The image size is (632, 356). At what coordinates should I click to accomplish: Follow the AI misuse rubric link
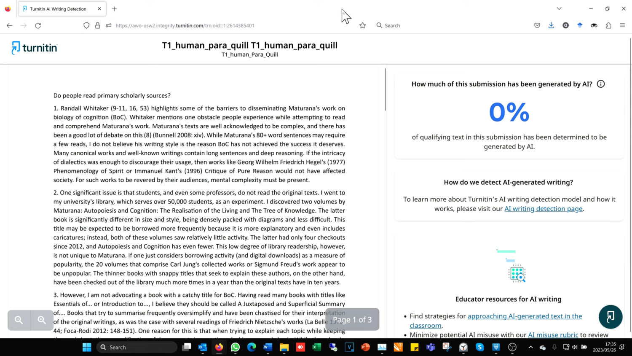coord(553,334)
